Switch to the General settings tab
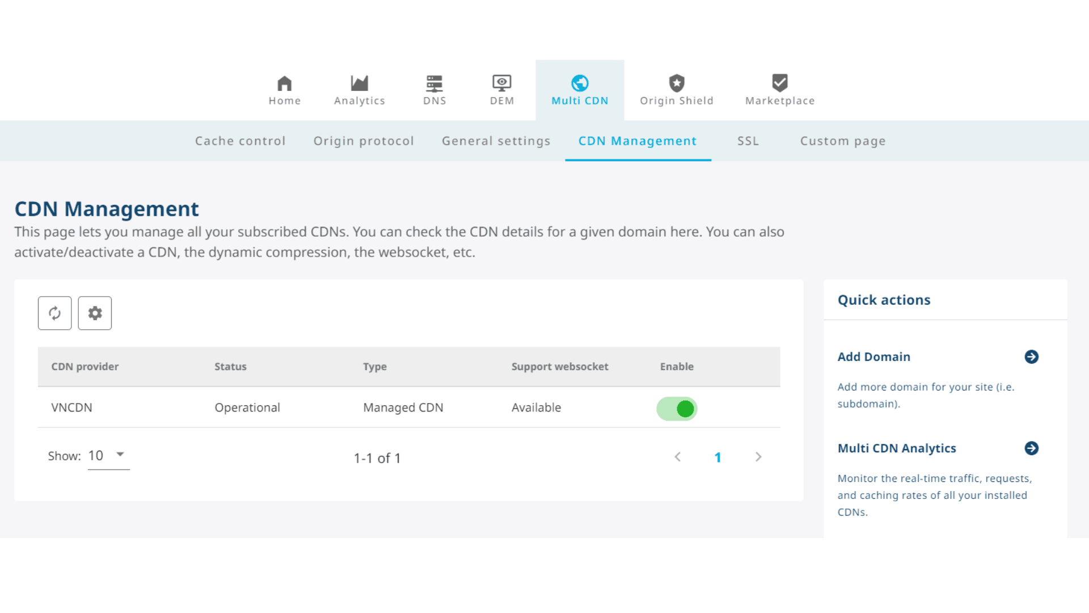 point(496,141)
